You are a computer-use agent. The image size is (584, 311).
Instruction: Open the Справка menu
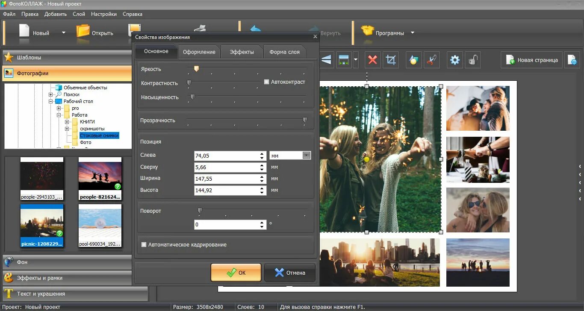133,14
